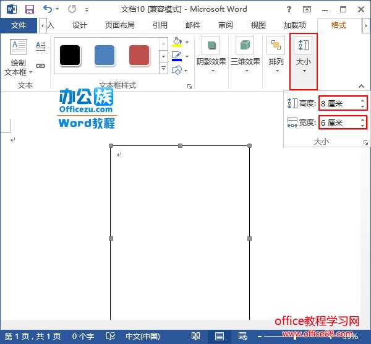Click top-right corner handle of text box
The width and height of the screenshot is (371, 344).
click(x=249, y=145)
